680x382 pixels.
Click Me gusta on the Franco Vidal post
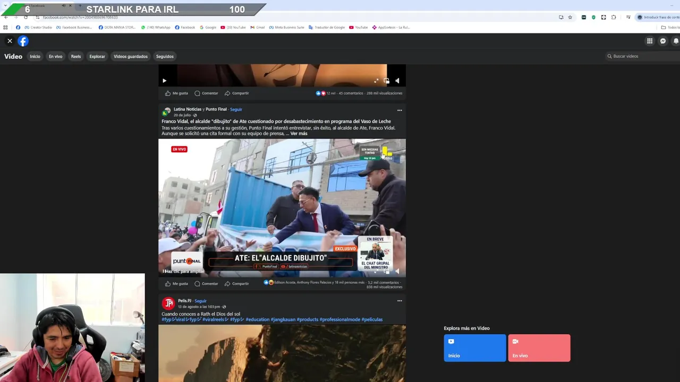tap(176, 284)
